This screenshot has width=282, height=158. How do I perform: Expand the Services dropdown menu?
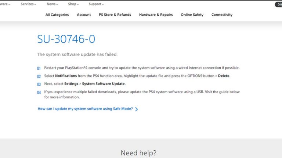point(28,4)
